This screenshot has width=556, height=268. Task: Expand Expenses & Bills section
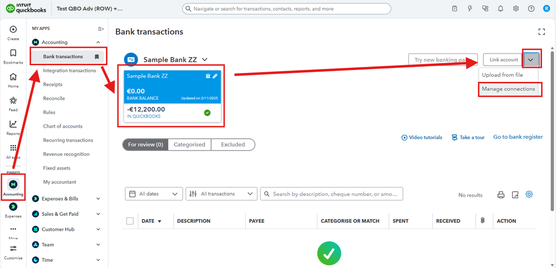98,199
